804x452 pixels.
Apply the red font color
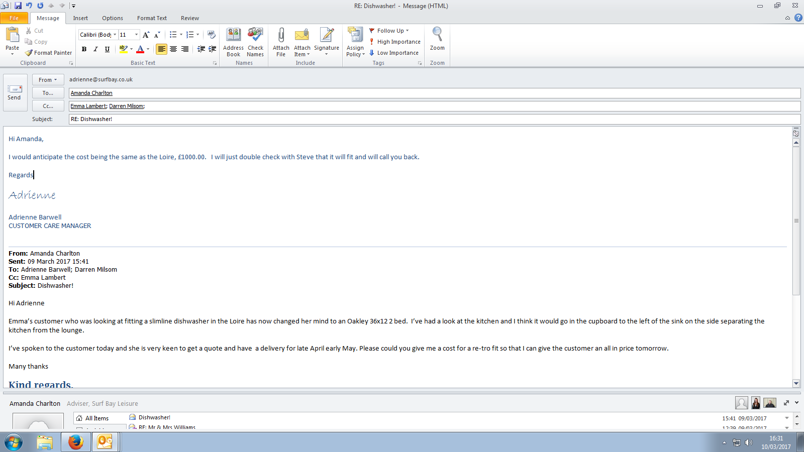[140, 49]
